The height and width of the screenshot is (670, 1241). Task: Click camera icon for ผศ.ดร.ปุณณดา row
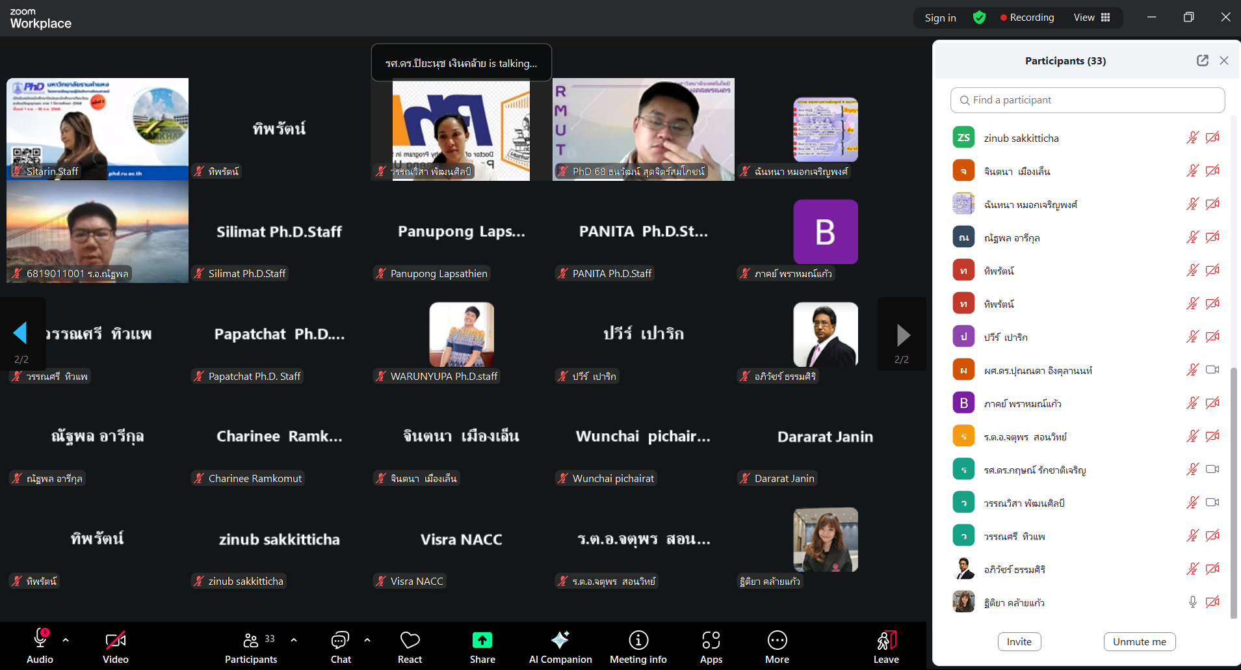(1212, 370)
